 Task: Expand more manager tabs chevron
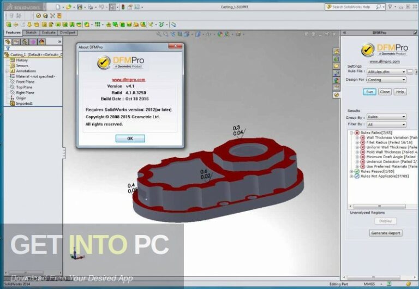[x=59, y=41]
